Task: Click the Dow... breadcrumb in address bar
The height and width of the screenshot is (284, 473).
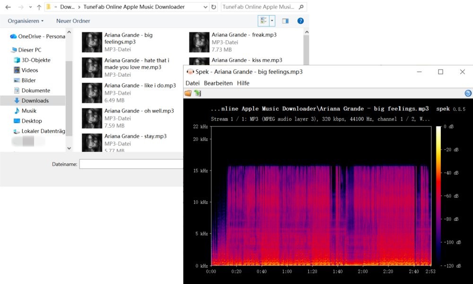Action: (67, 7)
